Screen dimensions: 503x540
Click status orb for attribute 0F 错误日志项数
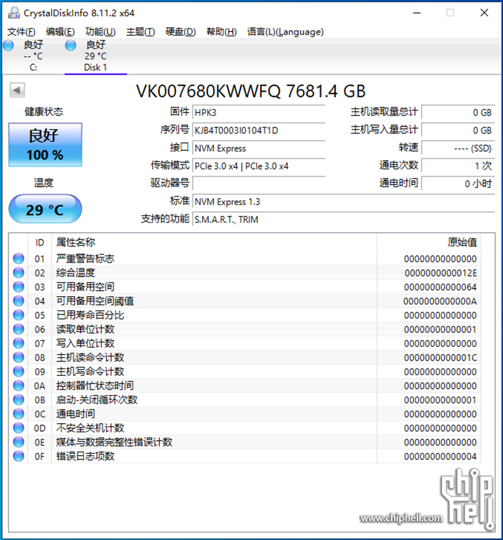[x=19, y=456]
